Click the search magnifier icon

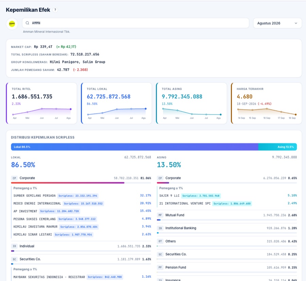click(27, 23)
